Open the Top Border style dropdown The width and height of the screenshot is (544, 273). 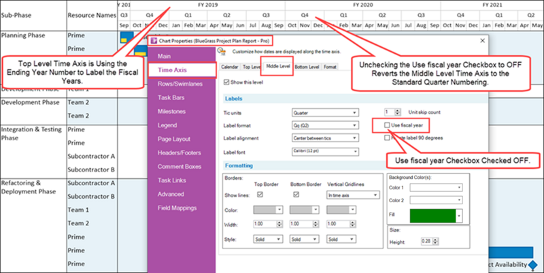[268, 240]
